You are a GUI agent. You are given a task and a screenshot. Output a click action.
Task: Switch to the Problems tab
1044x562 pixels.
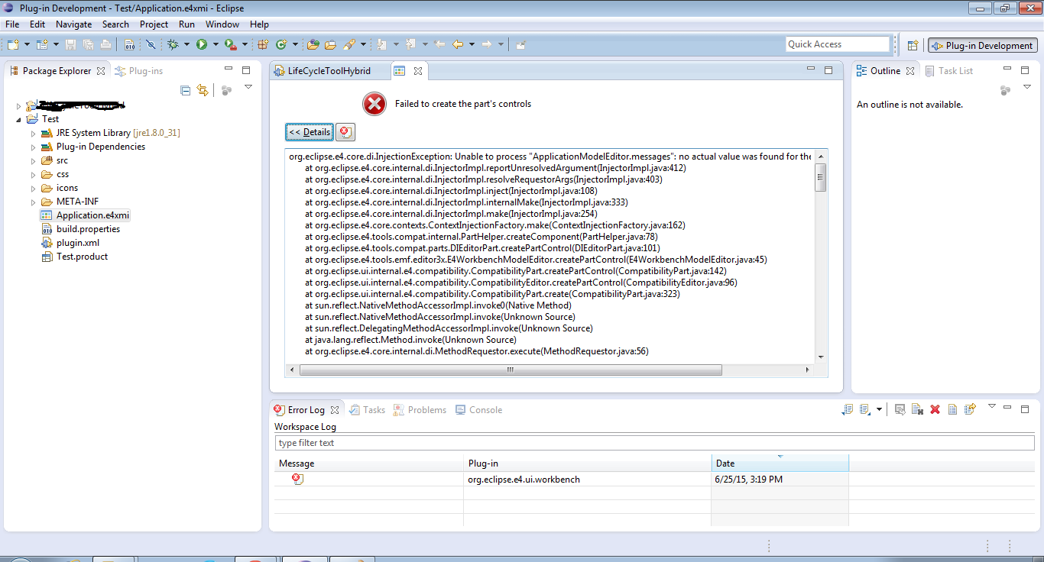tap(420, 410)
